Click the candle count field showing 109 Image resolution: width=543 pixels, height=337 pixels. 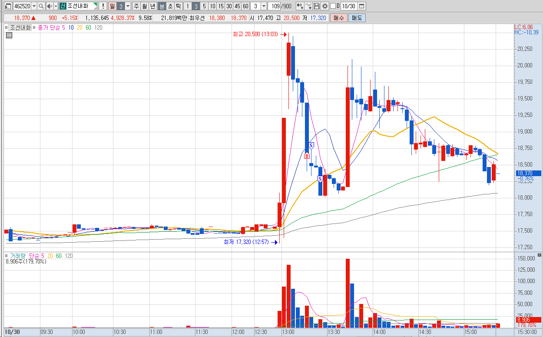click(274, 6)
